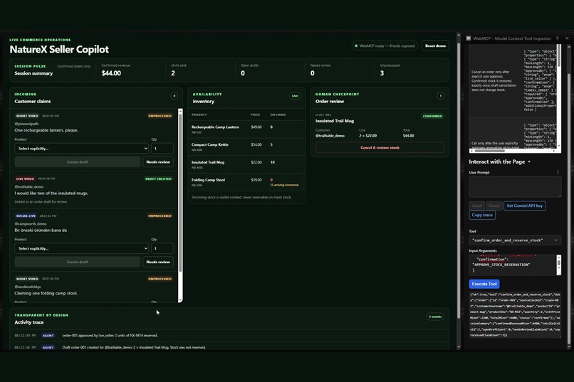The height and width of the screenshot is (382, 574).
Task: Open the User Prompt three-dot options menu
Action: click(558, 172)
